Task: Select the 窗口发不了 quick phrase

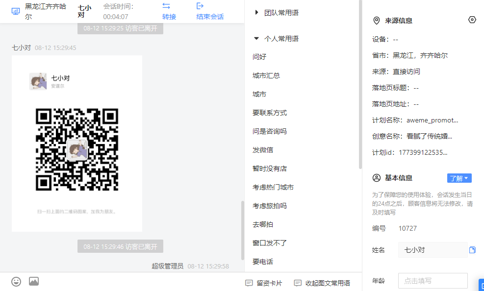Action: [x=270, y=243]
